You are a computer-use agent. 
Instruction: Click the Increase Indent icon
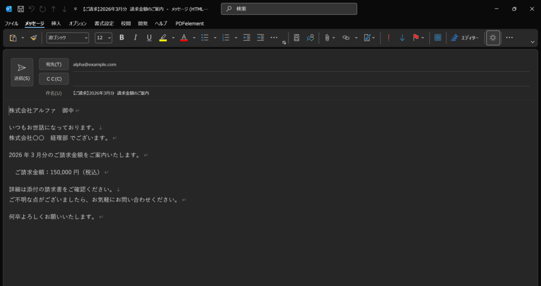[x=260, y=38]
